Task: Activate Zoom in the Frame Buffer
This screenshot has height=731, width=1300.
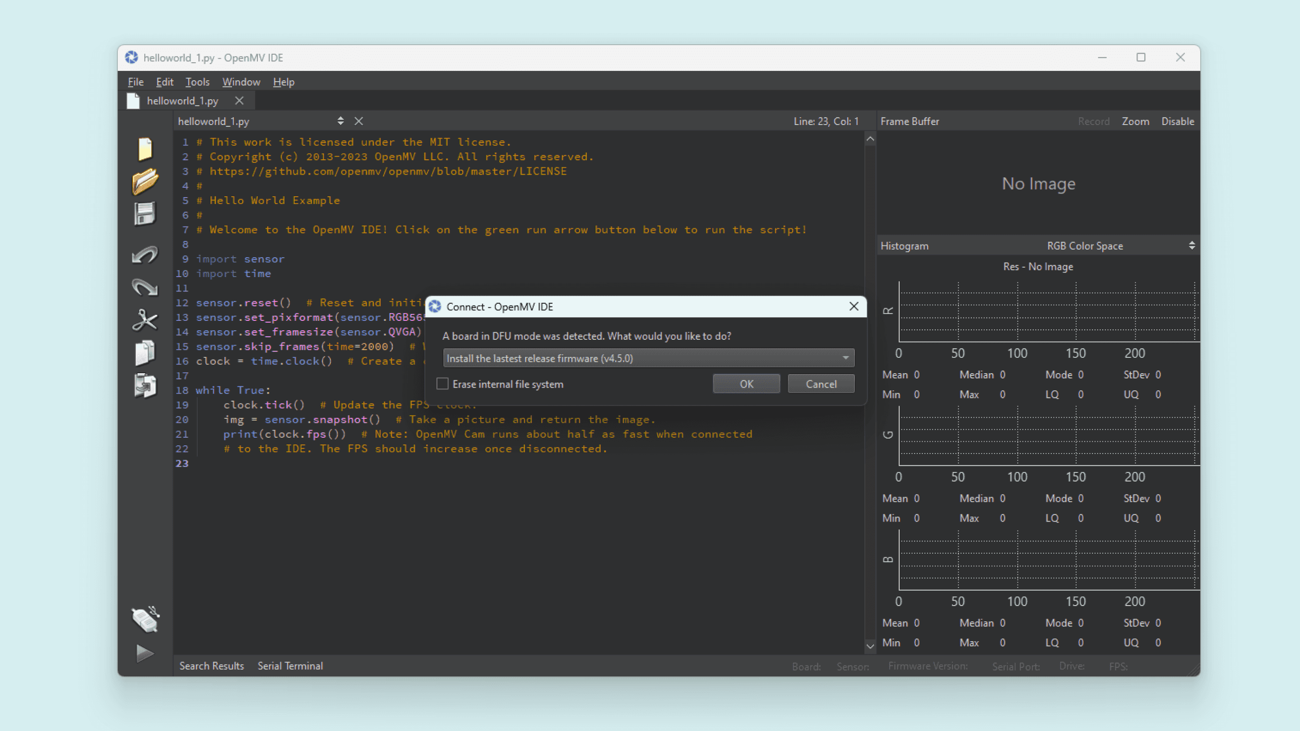Action: (1135, 121)
